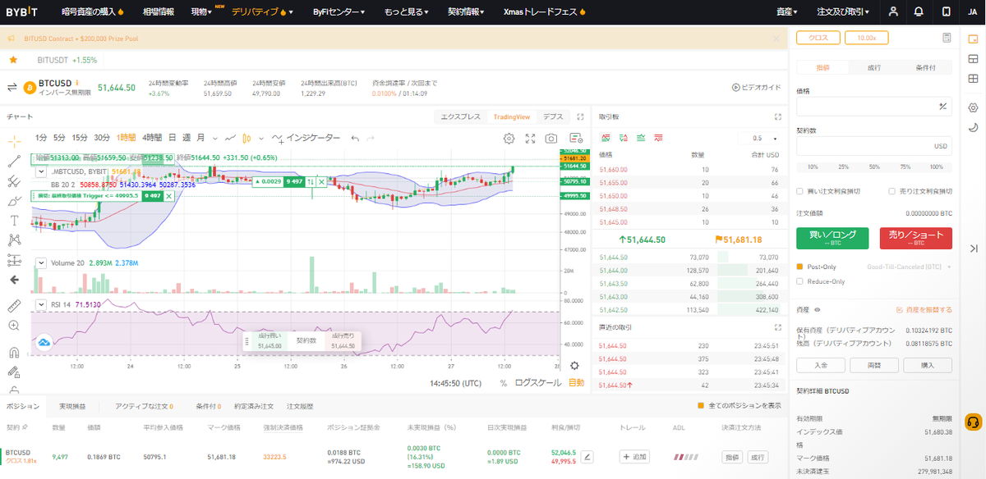This screenshot has width=986, height=479.
Task: Open the user account profile icon
Action: (x=893, y=11)
